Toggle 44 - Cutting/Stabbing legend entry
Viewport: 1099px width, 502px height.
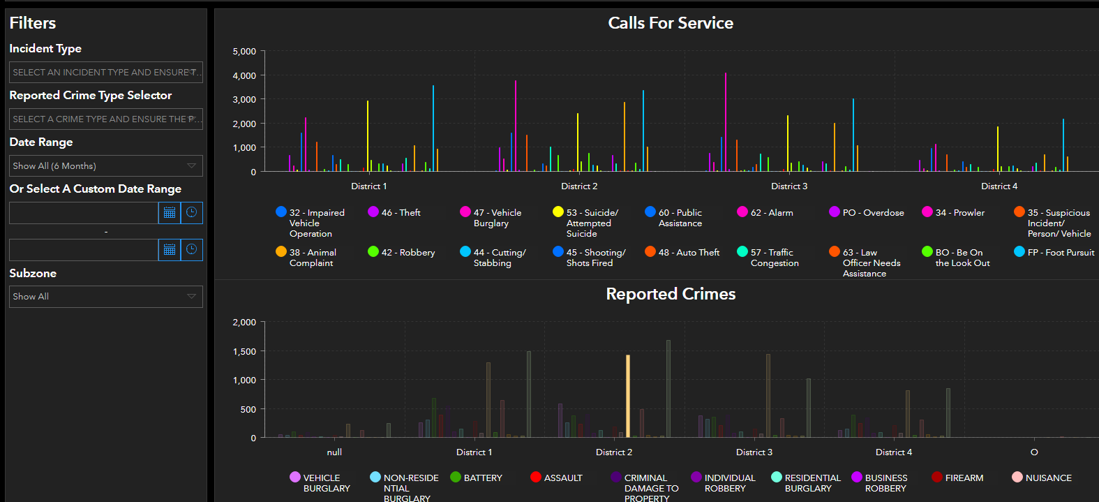coord(493,258)
